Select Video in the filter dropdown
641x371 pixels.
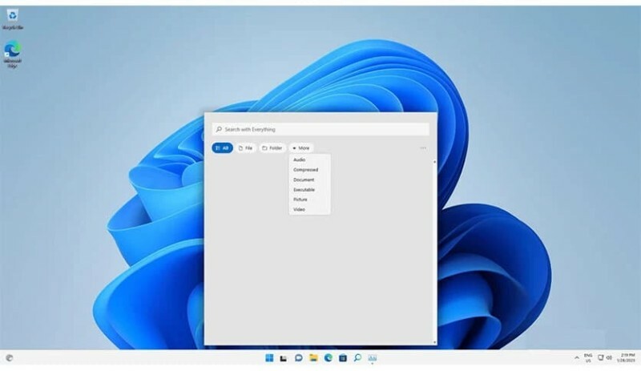click(x=299, y=209)
